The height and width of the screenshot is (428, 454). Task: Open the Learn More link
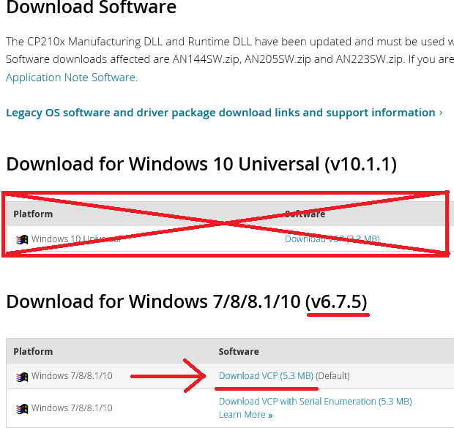[x=242, y=415]
